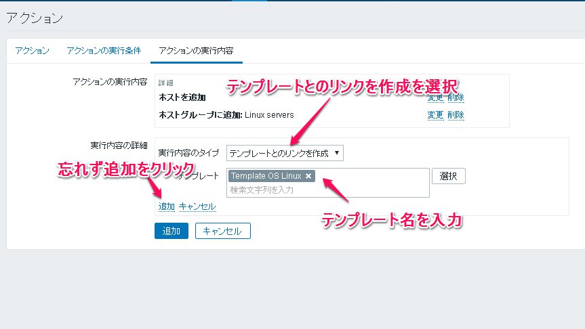585x329 pixels.
Task: Click the 詳細 column header
Action: pos(166,83)
